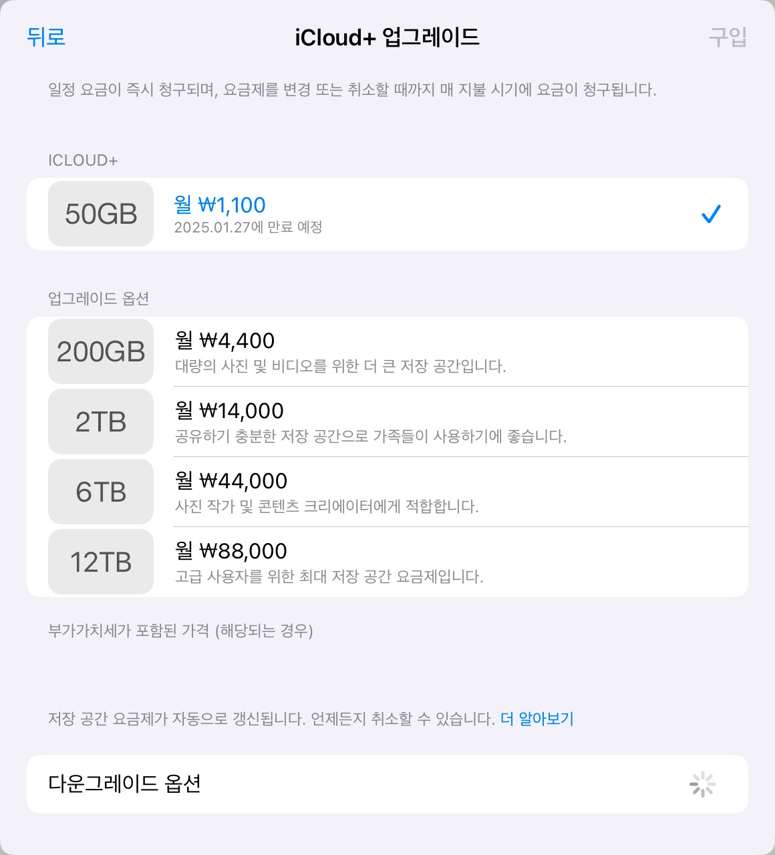Click the blue checkmark on current plan
This screenshot has height=855, width=775.
[711, 214]
